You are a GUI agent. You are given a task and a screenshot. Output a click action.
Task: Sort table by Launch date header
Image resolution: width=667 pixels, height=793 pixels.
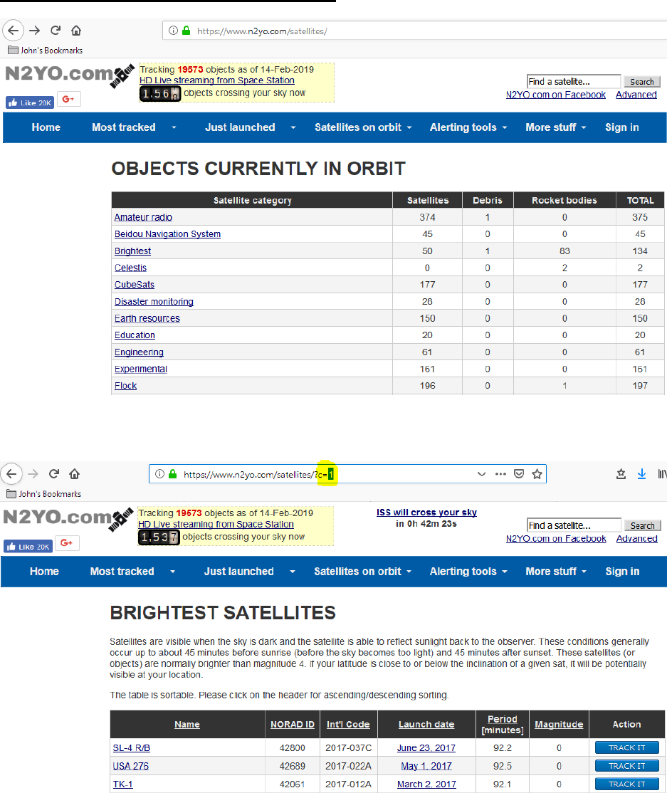(426, 724)
